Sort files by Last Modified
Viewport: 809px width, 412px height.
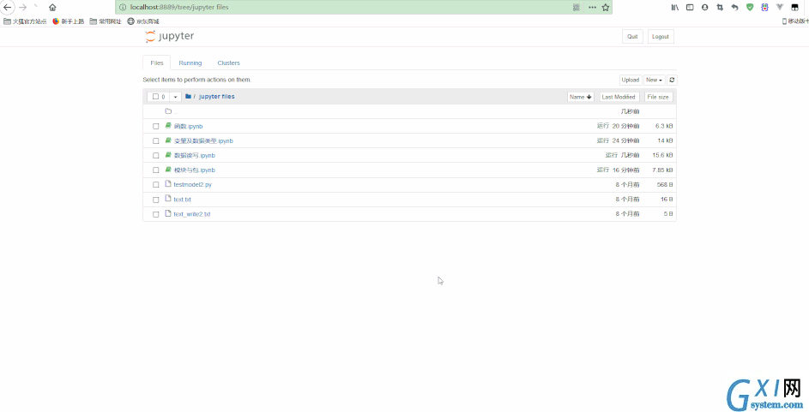[619, 97]
